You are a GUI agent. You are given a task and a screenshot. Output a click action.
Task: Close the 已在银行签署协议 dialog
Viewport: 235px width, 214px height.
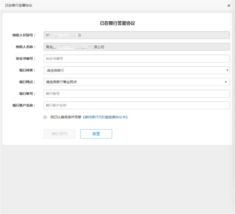(228, 6)
